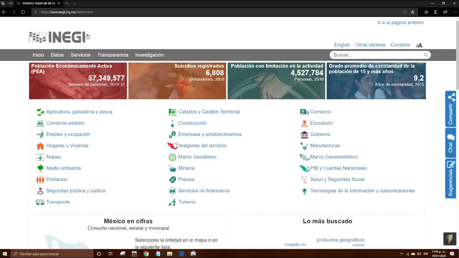Viewport: 459px width, 258px height.
Task: Click the lightning bolt widget icon
Action: [450, 239]
